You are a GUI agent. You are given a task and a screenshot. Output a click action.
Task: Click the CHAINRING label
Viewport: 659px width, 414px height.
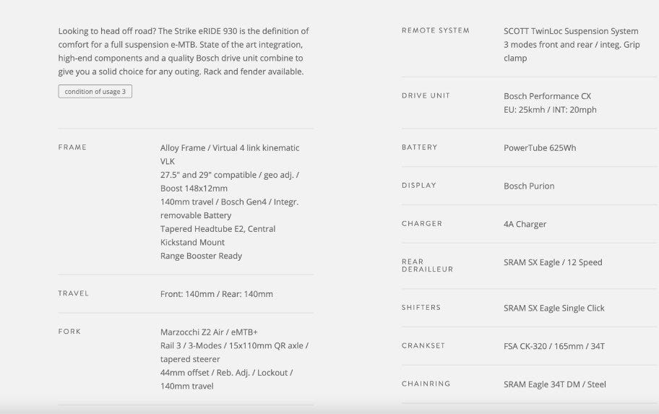426,384
